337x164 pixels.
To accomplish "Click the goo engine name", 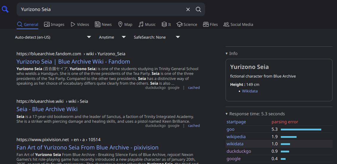I will click(x=230, y=130).
